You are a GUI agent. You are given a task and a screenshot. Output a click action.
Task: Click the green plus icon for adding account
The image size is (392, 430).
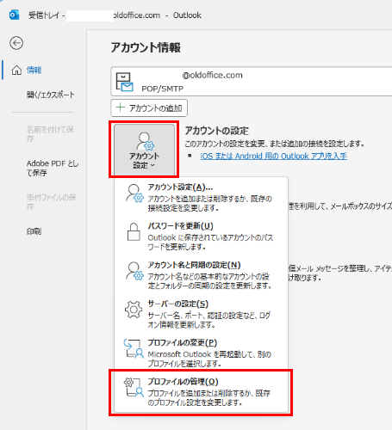point(120,107)
